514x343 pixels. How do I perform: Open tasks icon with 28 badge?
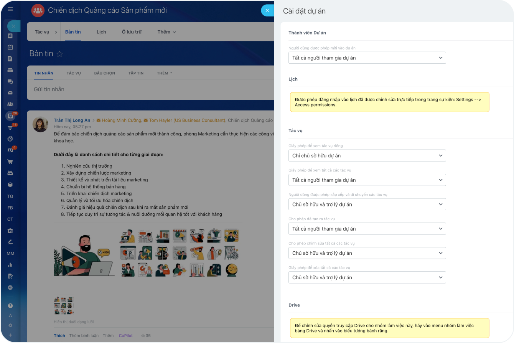tap(10, 116)
